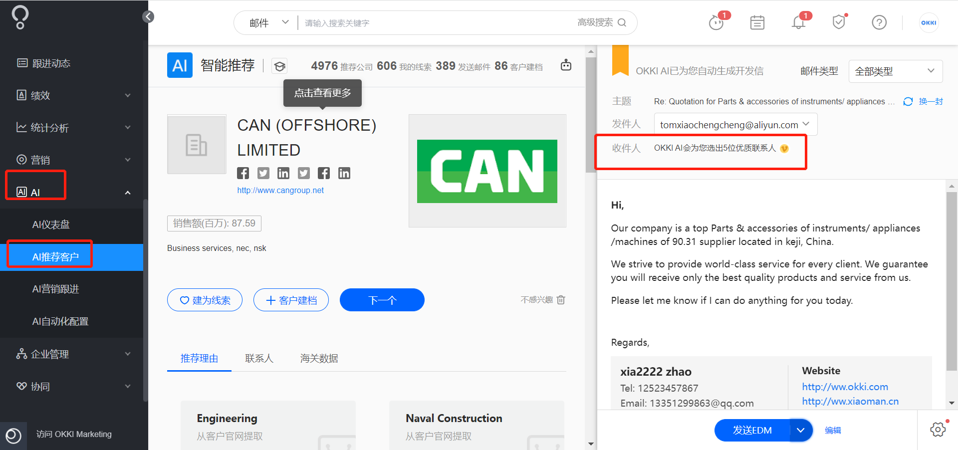Screen dimensions: 958x450
Task: Open the calendar icon in top bar
Action: [757, 22]
